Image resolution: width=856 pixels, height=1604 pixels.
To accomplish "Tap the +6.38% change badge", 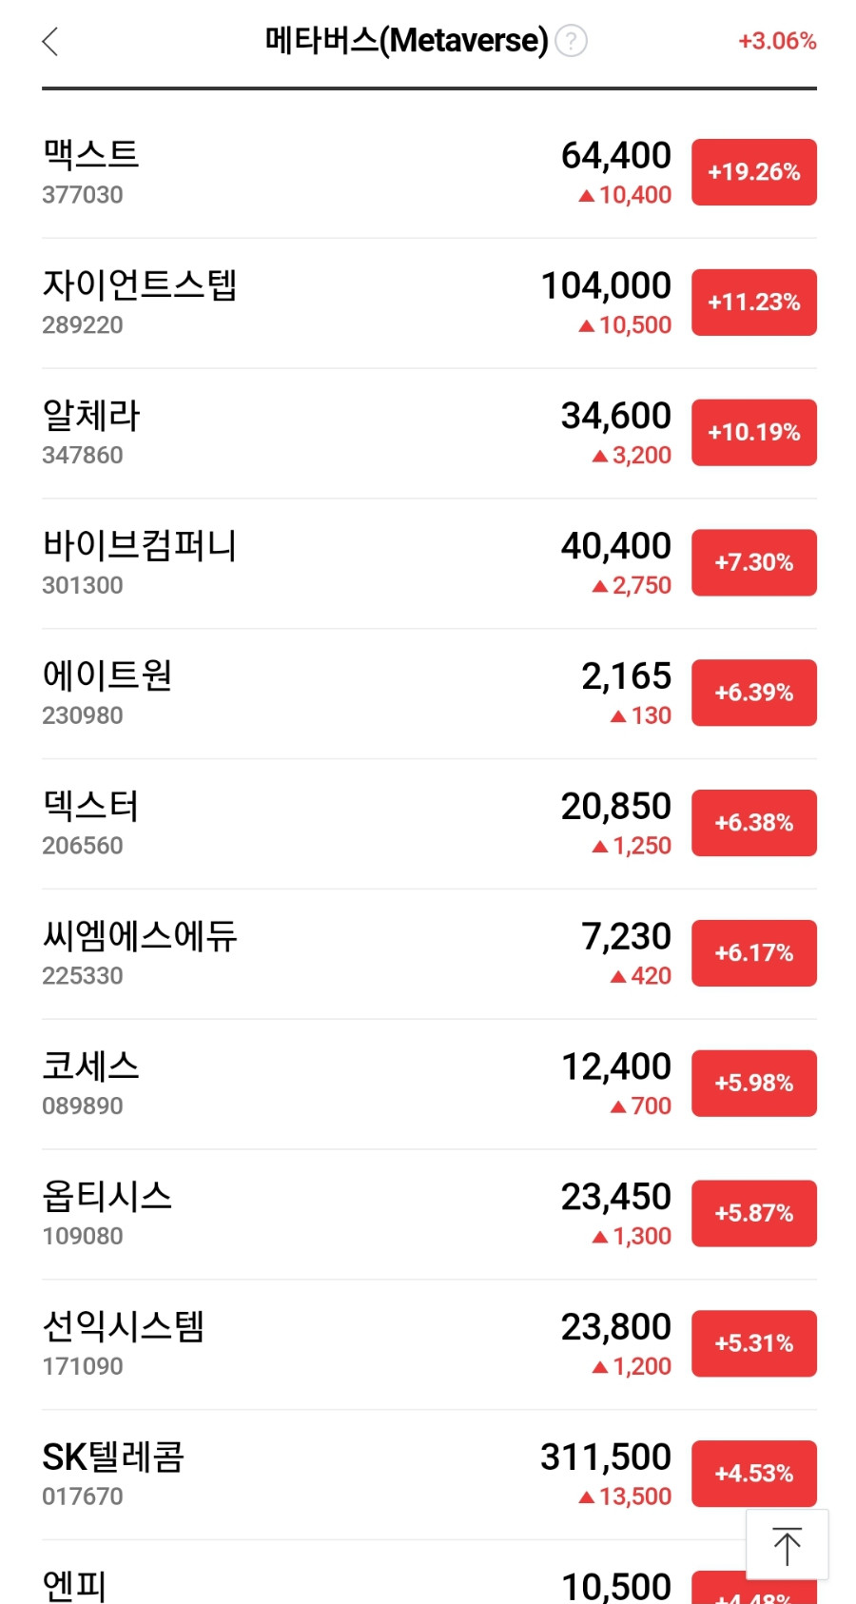I will click(x=754, y=823).
